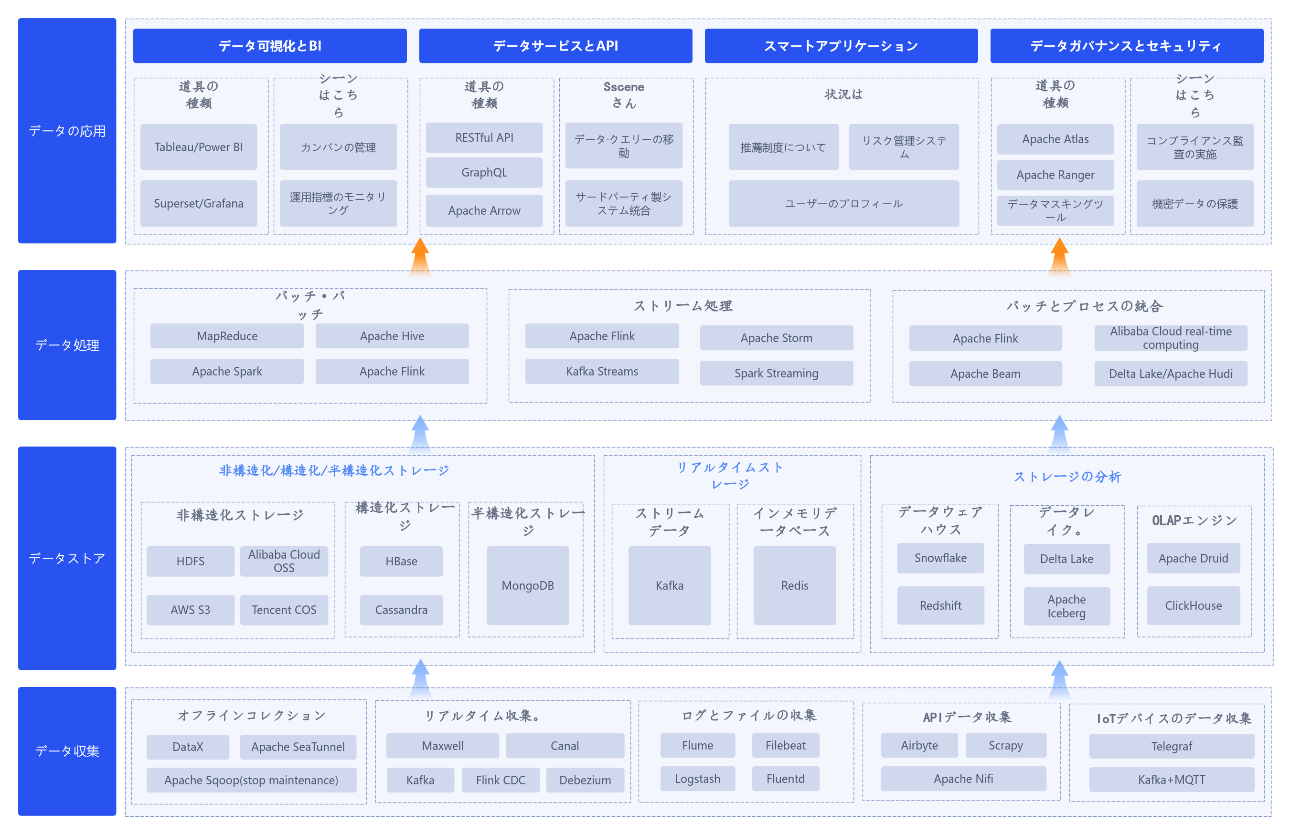Click the Alibaba Cloud OSS box
Screen dimensions: 1290x833
[x=284, y=562]
